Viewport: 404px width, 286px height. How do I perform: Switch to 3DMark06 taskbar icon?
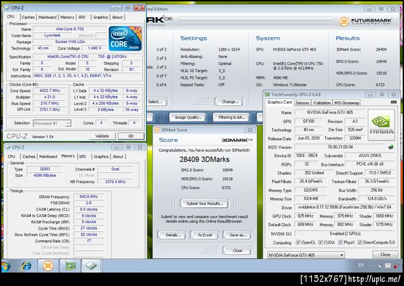click(x=48, y=266)
